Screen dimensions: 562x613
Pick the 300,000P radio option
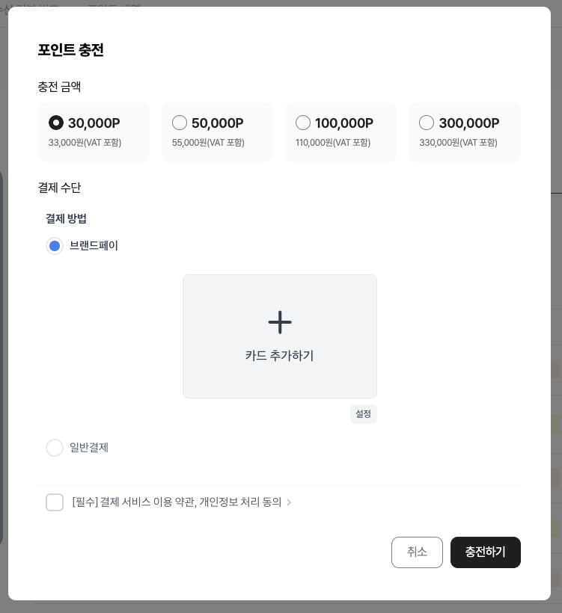427,123
